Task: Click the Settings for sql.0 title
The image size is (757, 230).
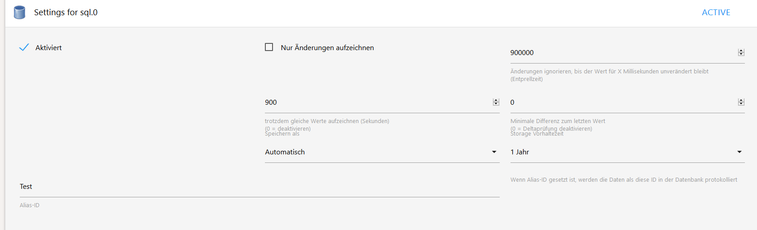Action: (x=66, y=13)
